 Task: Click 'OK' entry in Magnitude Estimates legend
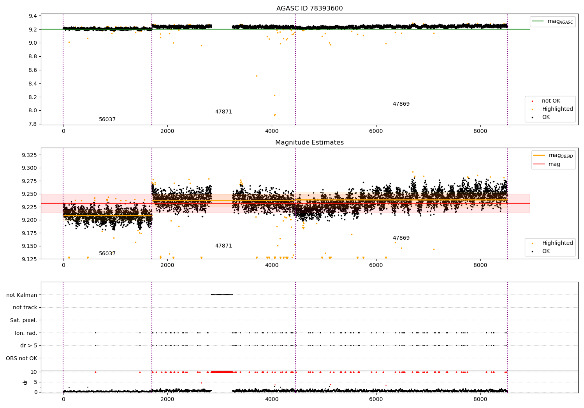(546, 251)
